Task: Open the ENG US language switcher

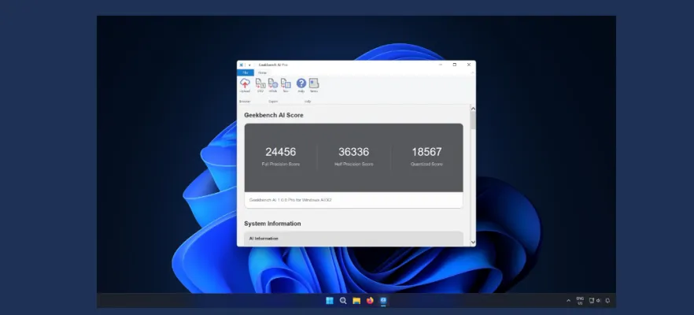Action: (x=580, y=301)
